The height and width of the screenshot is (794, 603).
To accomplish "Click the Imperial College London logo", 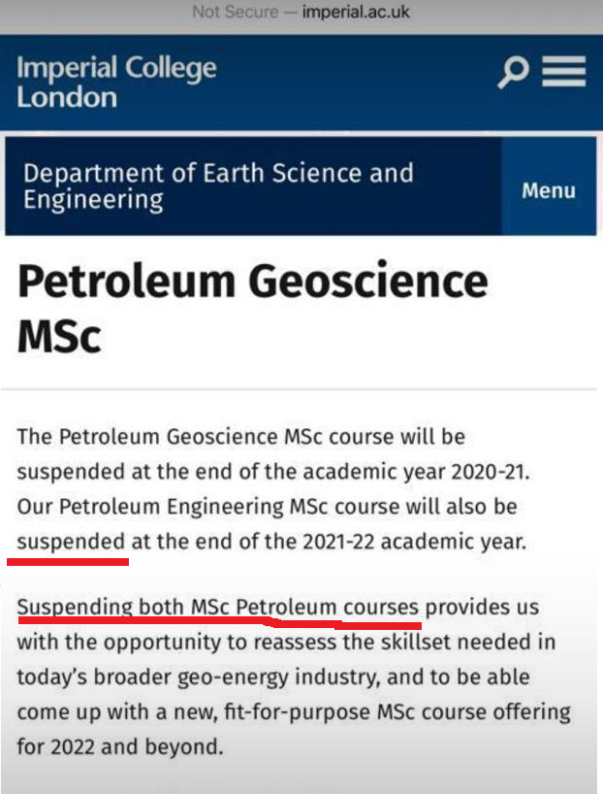I will pyautogui.click(x=116, y=83).
